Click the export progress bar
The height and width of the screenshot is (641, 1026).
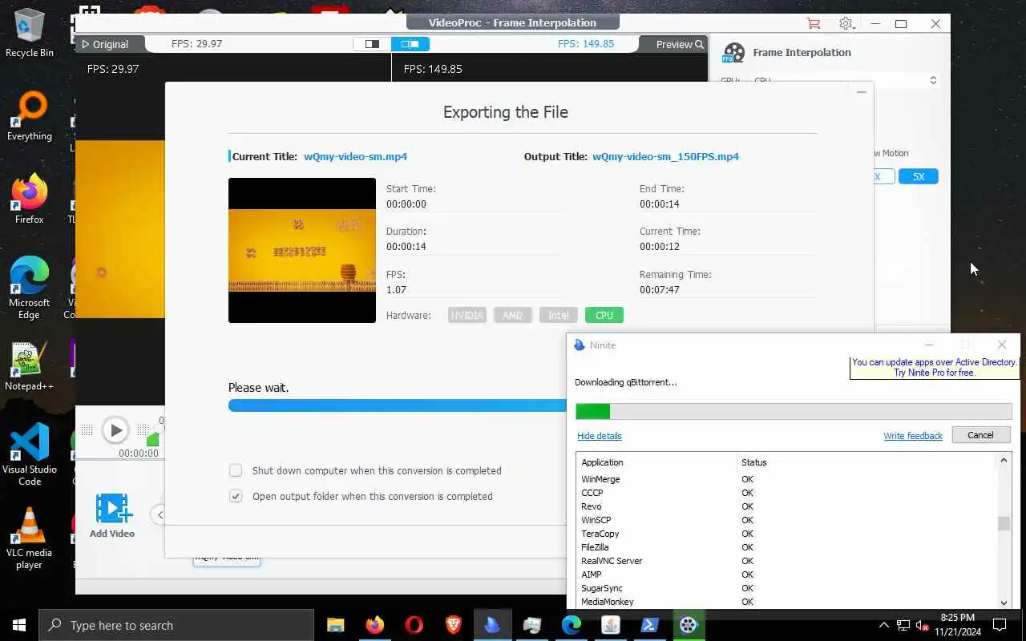tap(398, 405)
